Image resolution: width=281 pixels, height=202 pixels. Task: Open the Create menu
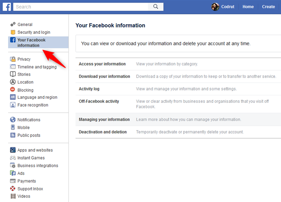click(268, 7)
